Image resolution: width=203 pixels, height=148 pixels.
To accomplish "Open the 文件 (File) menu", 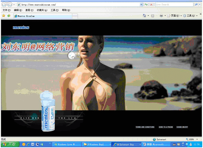I will point(7,10).
